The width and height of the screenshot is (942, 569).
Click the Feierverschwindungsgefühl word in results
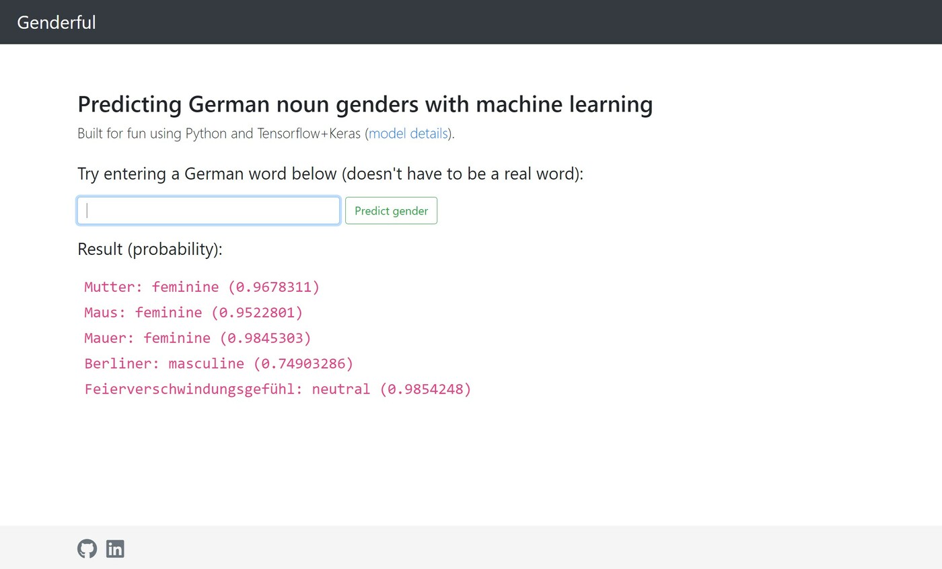pos(189,389)
